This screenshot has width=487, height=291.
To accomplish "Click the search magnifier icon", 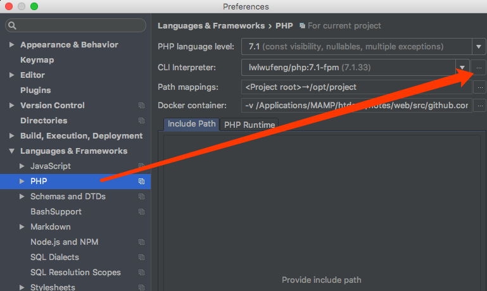I will [13, 26].
